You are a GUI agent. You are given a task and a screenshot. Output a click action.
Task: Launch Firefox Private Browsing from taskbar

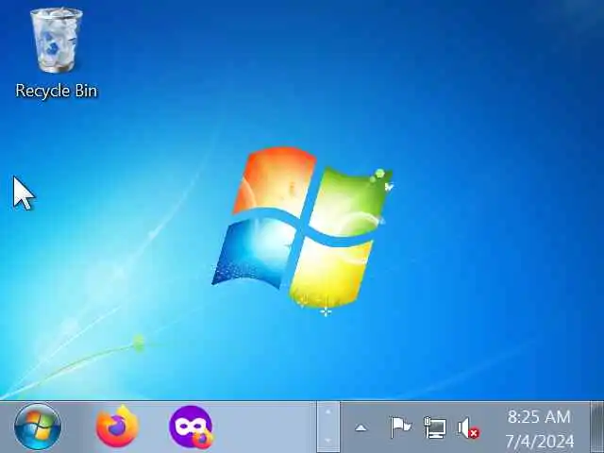pyautogui.click(x=191, y=427)
